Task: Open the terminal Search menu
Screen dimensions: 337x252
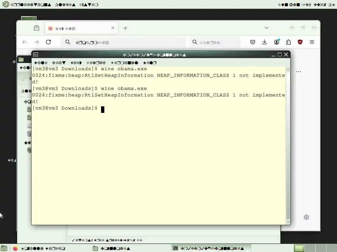Action: (96, 63)
